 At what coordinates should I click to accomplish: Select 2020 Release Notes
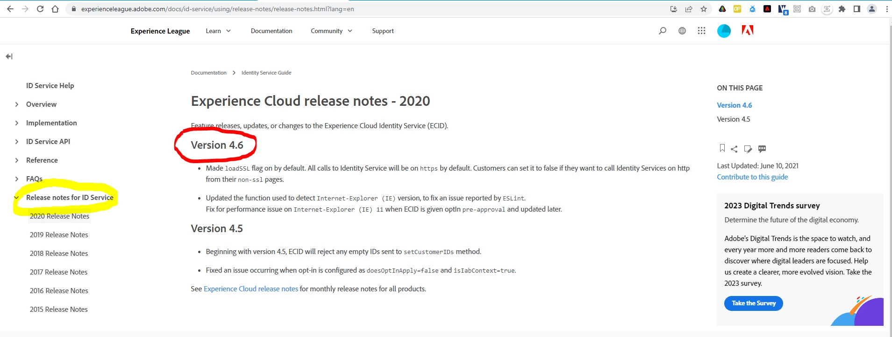tap(59, 216)
